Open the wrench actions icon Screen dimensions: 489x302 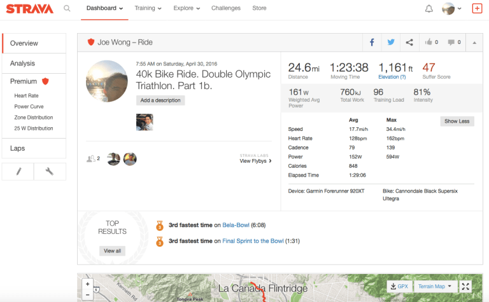pyautogui.click(x=50, y=172)
